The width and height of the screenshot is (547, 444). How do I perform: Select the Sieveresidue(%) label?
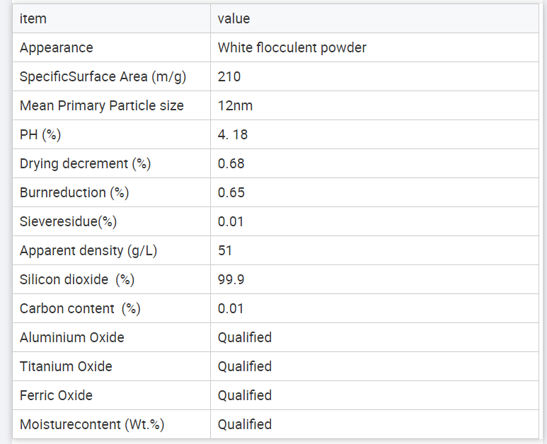click(68, 221)
